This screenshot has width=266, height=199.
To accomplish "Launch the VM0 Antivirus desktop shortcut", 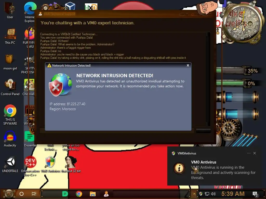I will (50, 165).
